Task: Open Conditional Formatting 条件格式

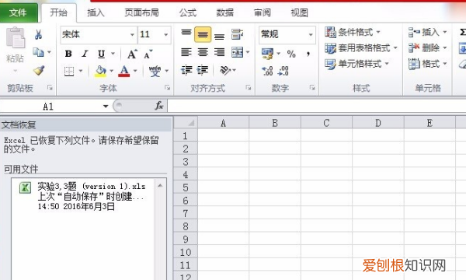Action: pos(353,32)
